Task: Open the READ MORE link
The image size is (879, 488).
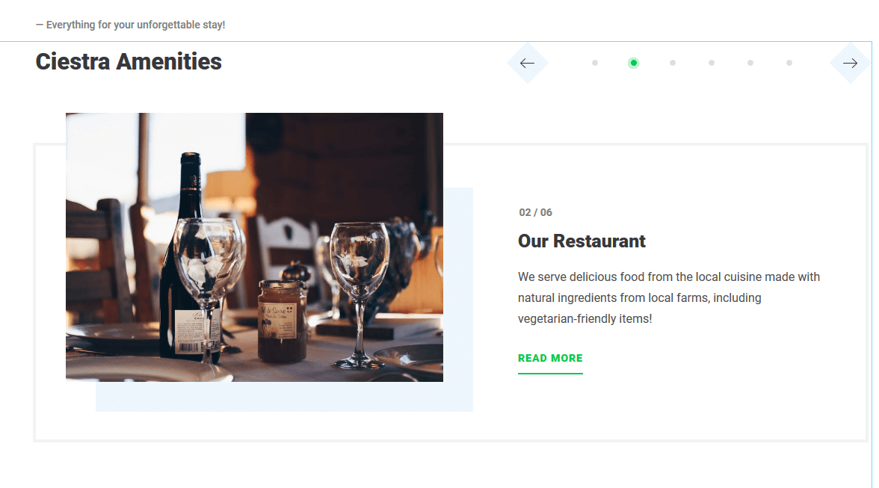Action: coord(550,358)
